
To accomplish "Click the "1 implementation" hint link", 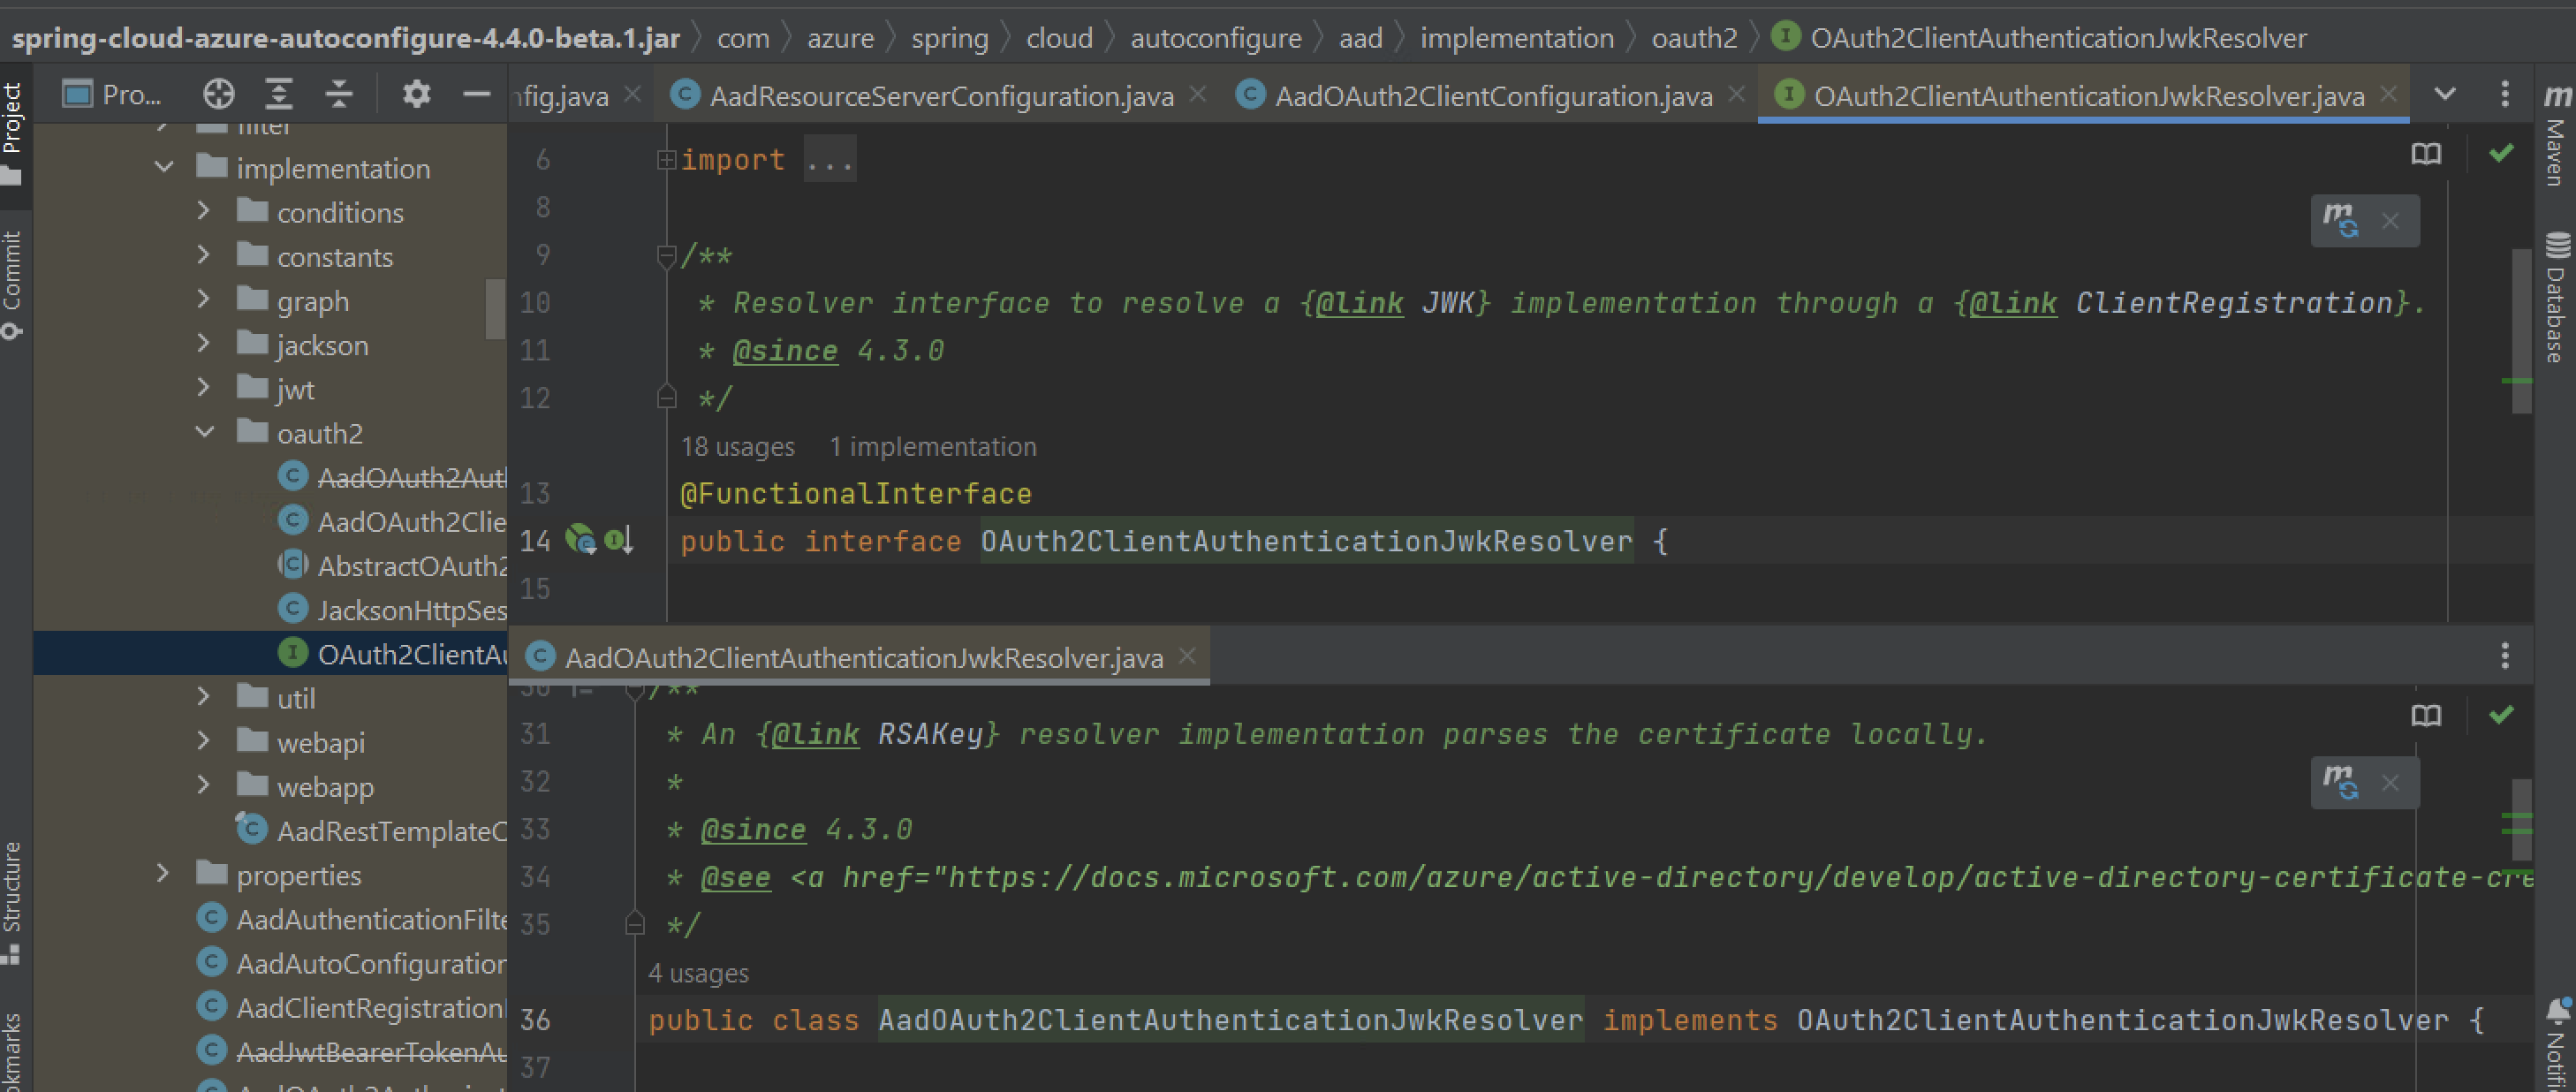I will (x=932, y=447).
